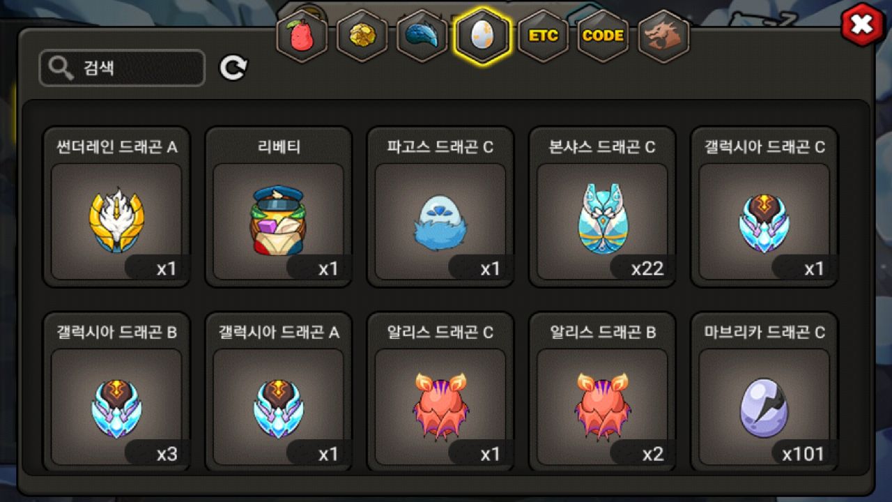Switch to the ETC tab
The width and height of the screenshot is (892, 502).
[x=543, y=36]
